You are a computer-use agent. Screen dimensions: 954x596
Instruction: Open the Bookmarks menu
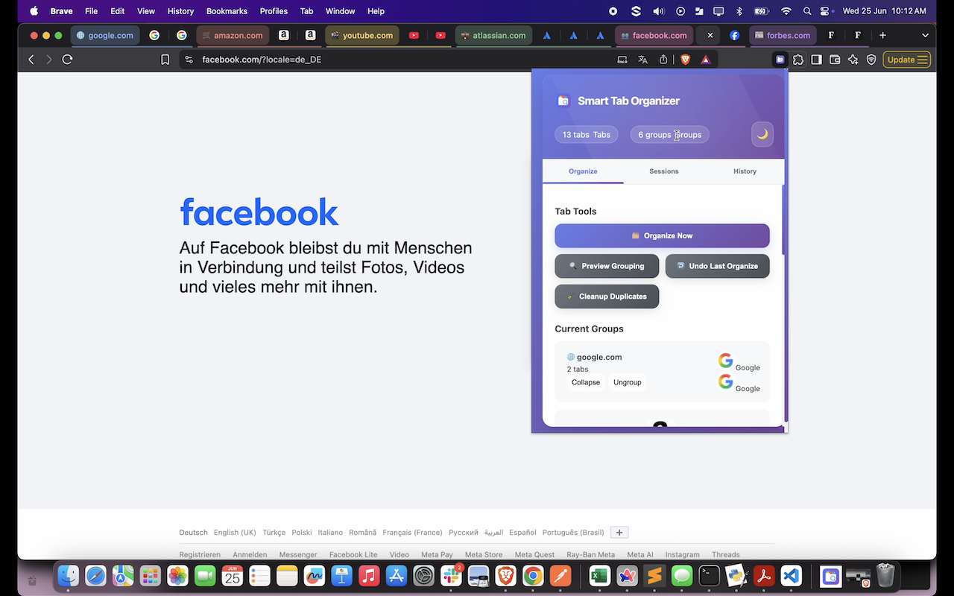(x=227, y=11)
